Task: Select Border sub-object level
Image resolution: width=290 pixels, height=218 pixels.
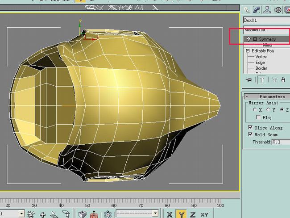Action: (261, 68)
